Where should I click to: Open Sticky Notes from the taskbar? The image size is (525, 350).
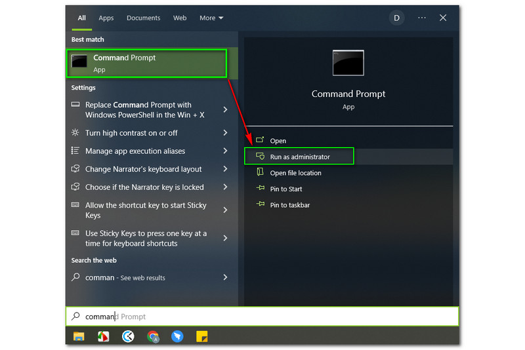[203, 336]
